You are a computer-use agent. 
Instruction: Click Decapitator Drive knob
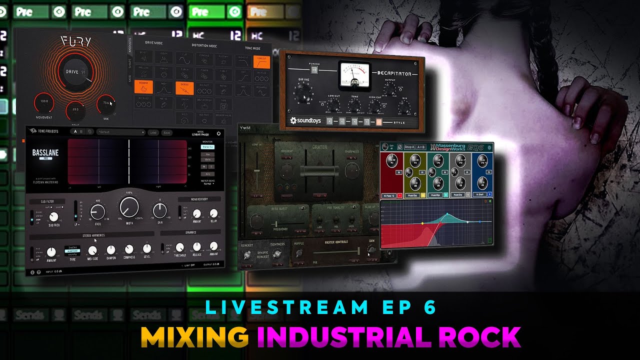pyautogui.click(x=303, y=93)
